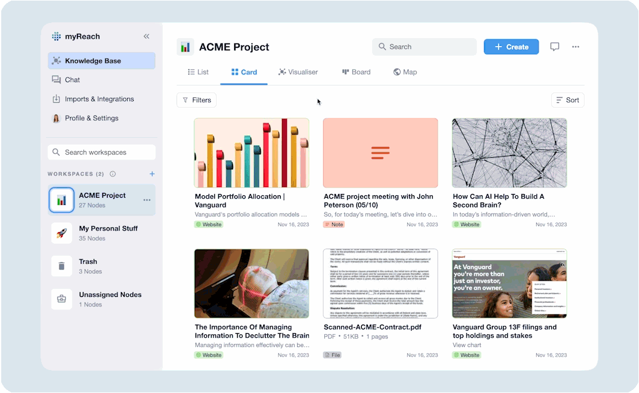Screen dimensions: 639x393
Task: Switch to the List view tab
Action: tap(198, 72)
